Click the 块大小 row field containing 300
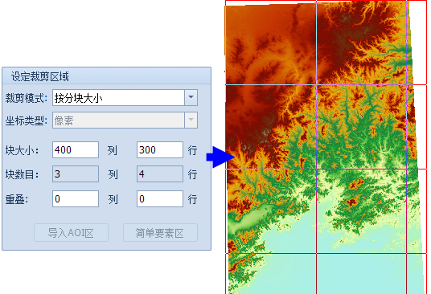431x294 pixels. (160, 149)
